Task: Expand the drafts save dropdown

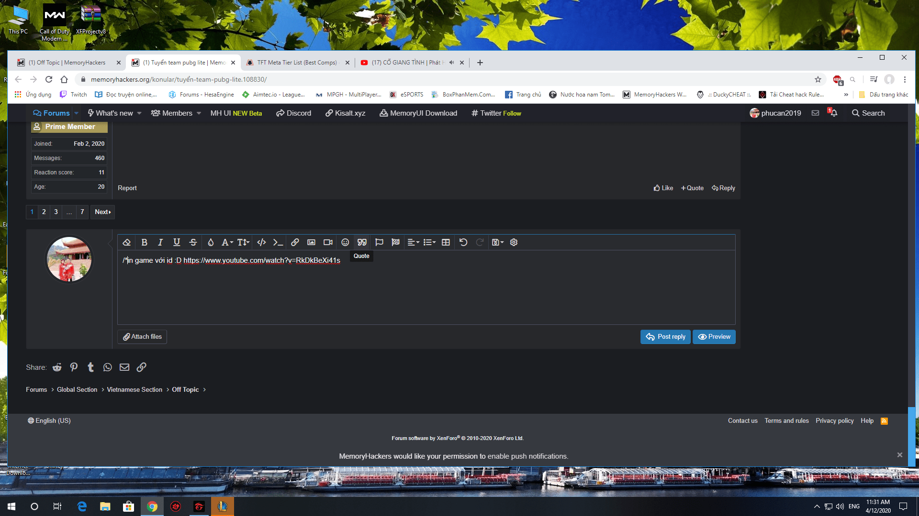Action: tap(498, 242)
